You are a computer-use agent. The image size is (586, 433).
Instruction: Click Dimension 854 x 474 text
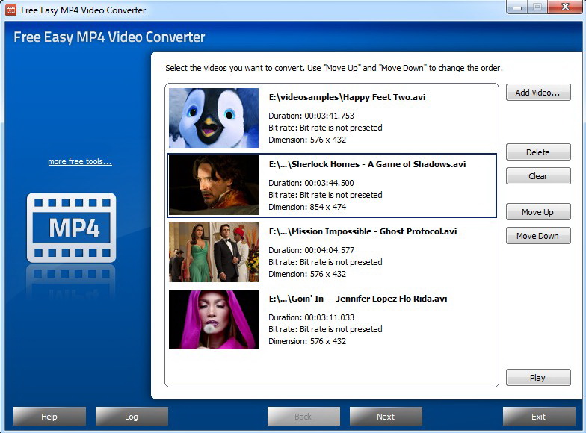coord(307,207)
